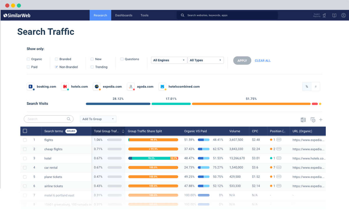This screenshot has height=212, width=349.
Task: Open position details ellipsis for car rental row
Action: (x=279, y=168)
